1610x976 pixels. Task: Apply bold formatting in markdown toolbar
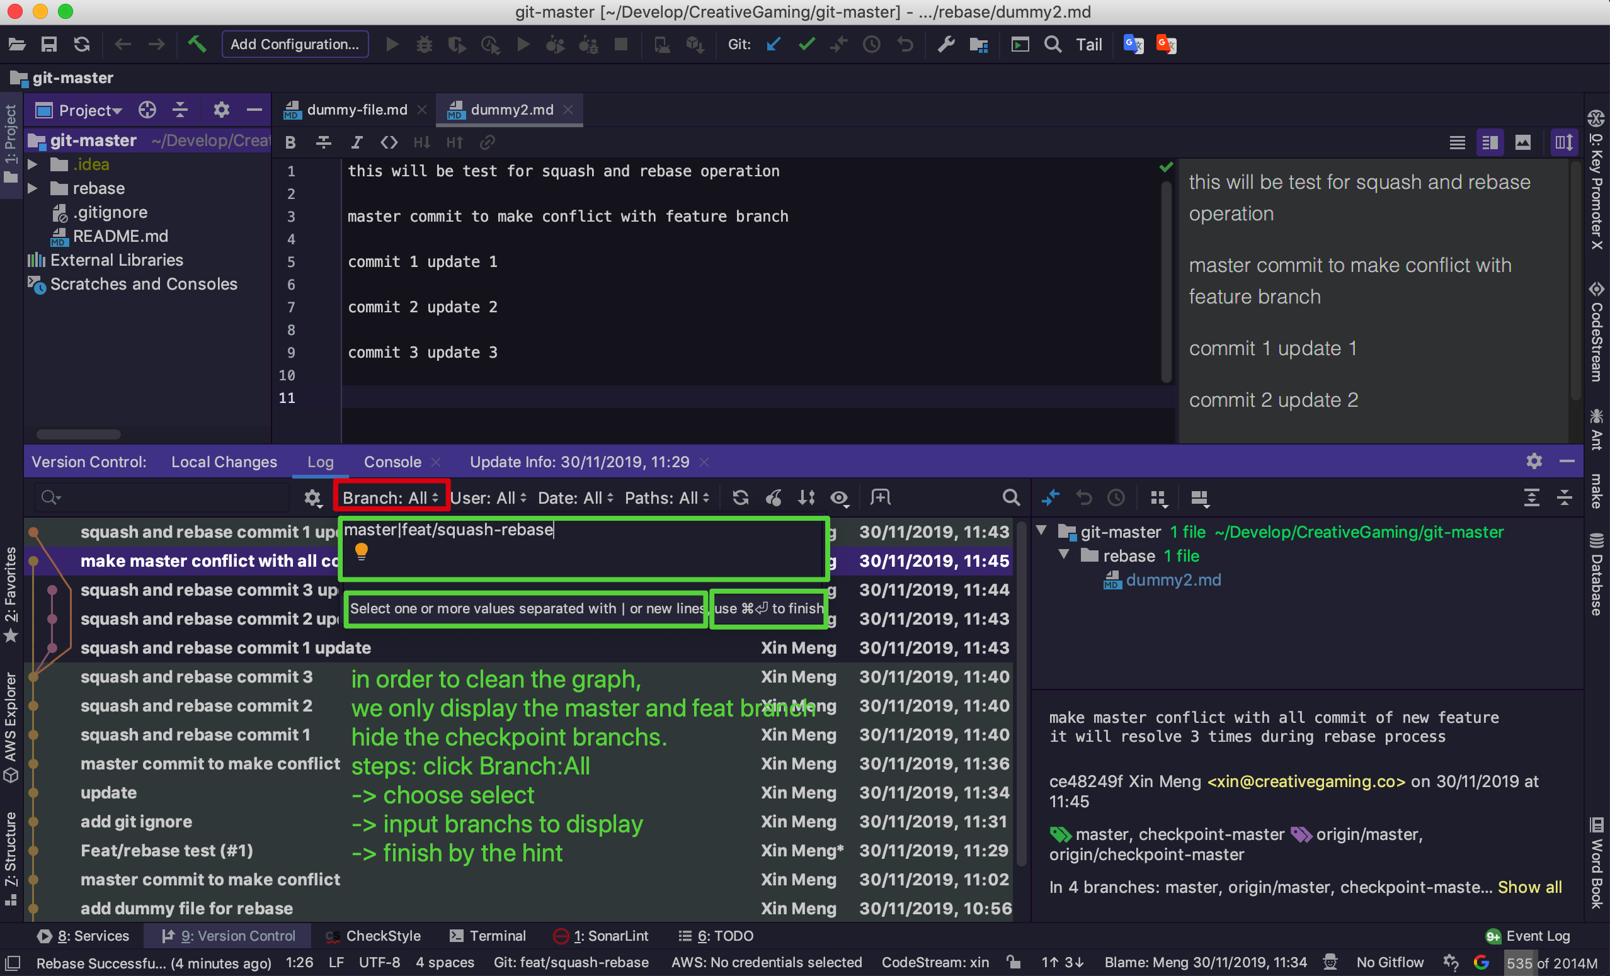point(291,142)
